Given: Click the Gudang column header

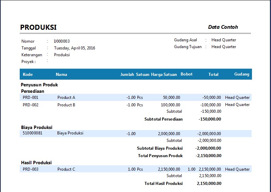Looking at the screenshot, I should click(x=241, y=74).
